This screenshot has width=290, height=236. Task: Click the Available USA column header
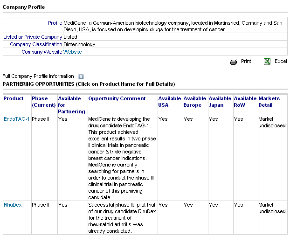169,102
